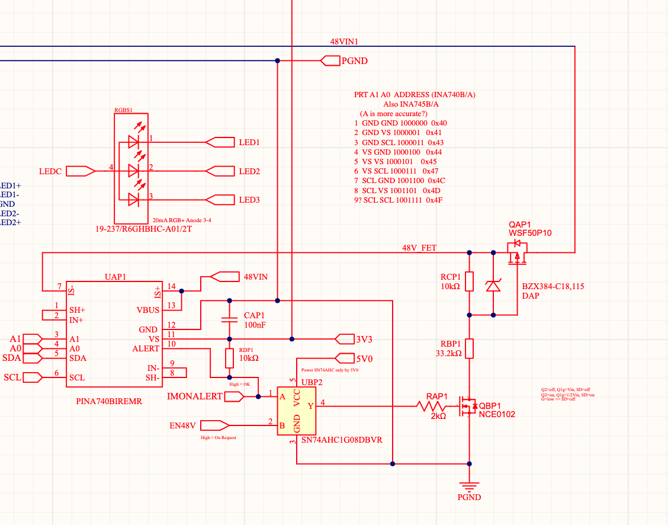Select the 3V3 power port flag
The width and height of the screenshot is (668, 525).
coord(345,338)
